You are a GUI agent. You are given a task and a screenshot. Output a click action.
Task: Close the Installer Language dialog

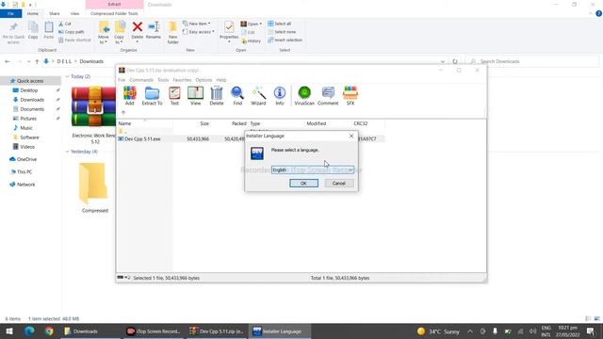351,136
